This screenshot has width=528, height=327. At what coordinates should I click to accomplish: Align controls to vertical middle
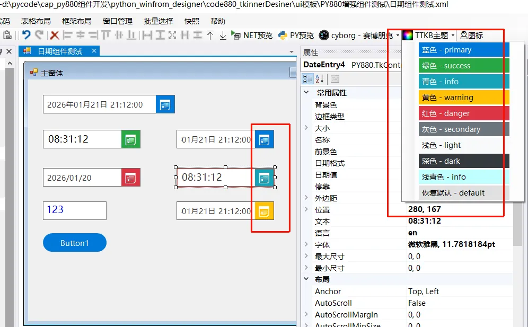(x=119, y=35)
